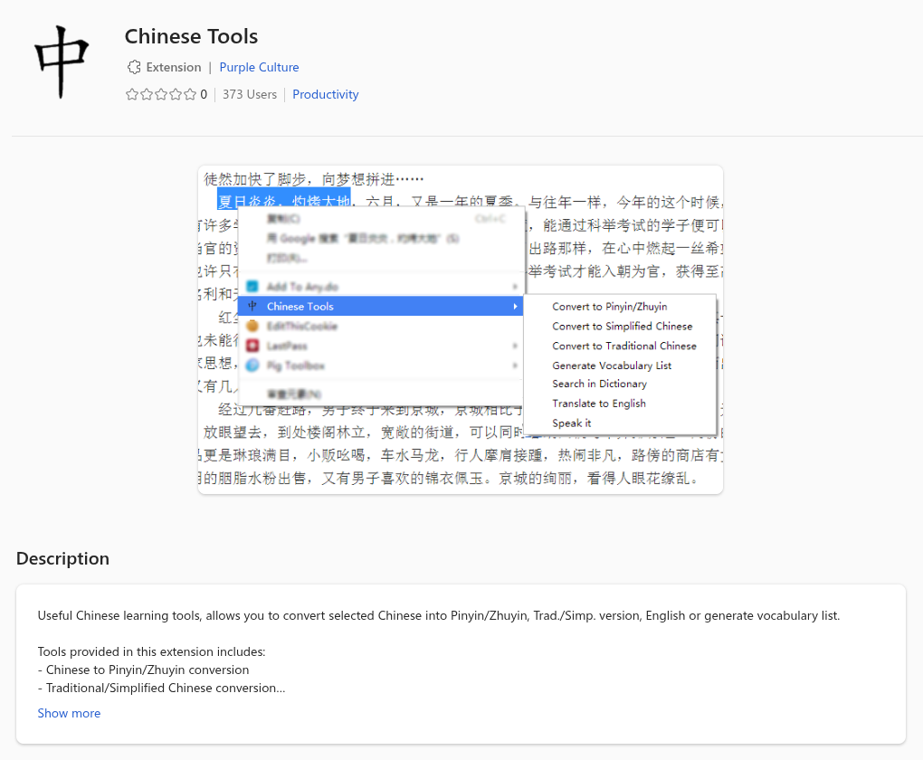Viewport: 923px width, 760px height.
Task: Select the EditThisCookie menu entry
Action: point(380,326)
